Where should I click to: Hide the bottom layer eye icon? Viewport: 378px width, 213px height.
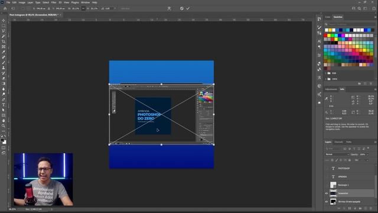pos(327,201)
